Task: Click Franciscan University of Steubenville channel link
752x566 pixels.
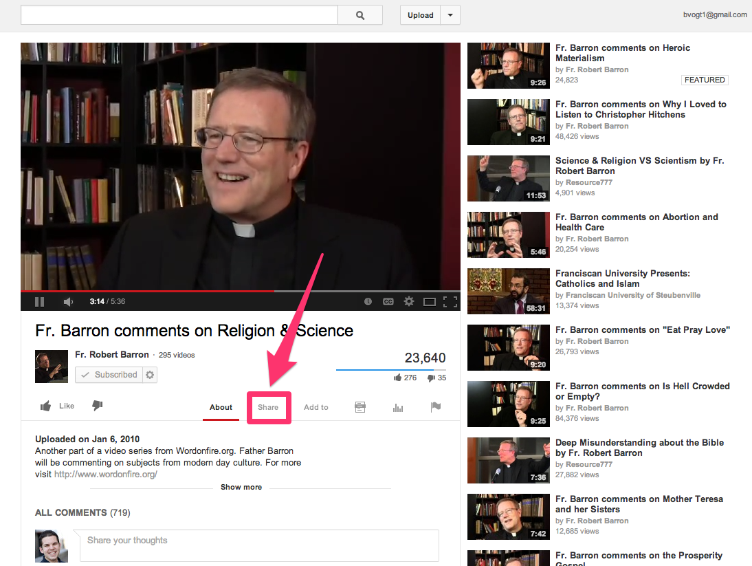Action: 633,295
